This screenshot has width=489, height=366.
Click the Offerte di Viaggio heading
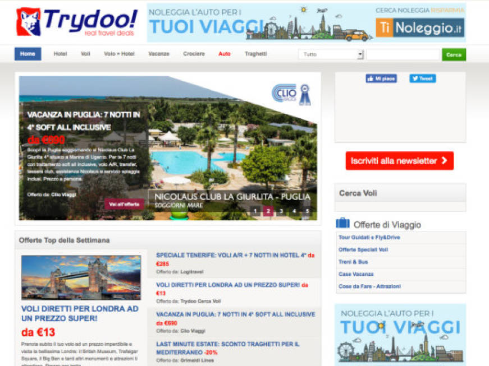tap(387, 225)
